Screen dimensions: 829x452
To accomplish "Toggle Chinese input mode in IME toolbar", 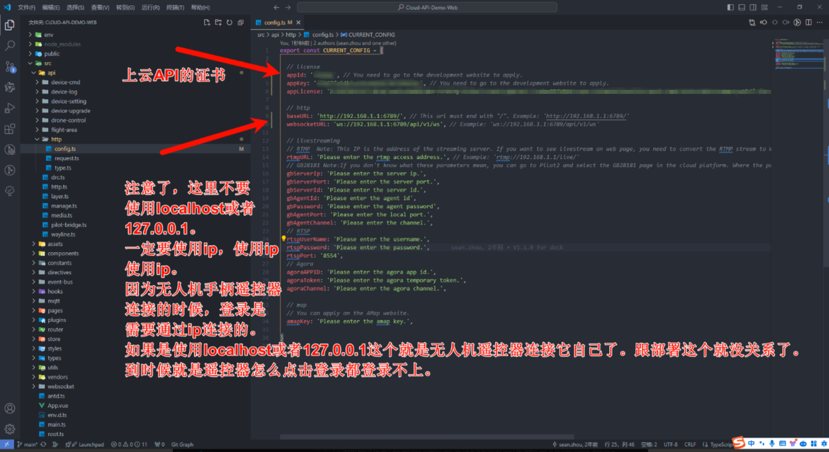I will (751, 444).
